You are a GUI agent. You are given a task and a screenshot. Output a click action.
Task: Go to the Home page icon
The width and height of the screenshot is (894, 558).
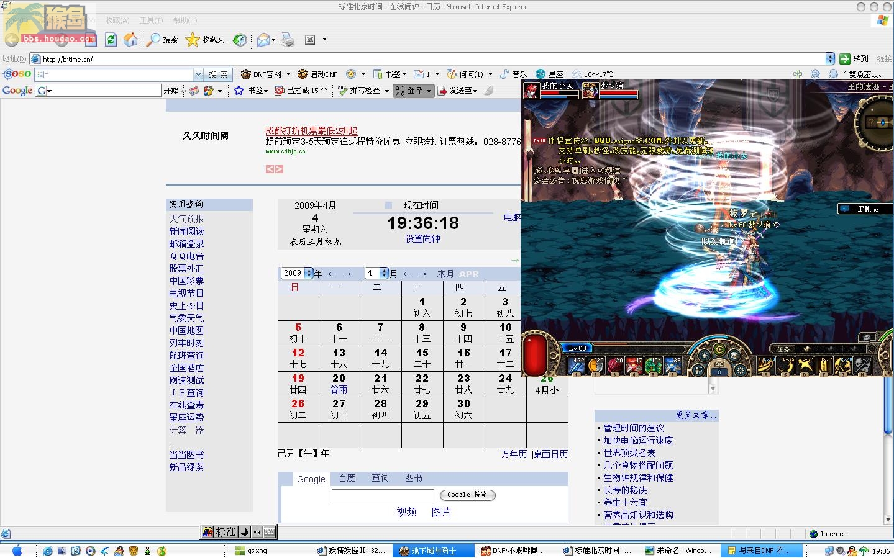pyautogui.click(x=130, y=40)
